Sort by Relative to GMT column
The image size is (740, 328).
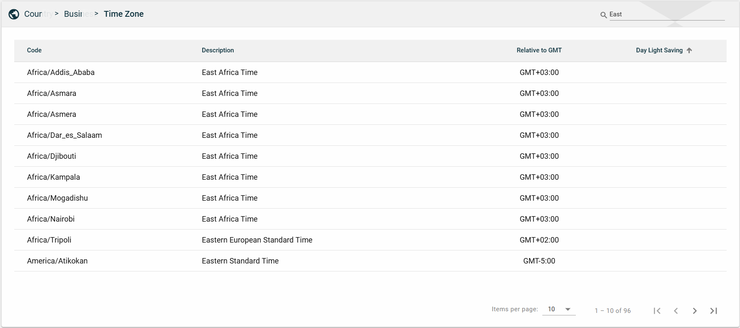click(x=539, y=50)
